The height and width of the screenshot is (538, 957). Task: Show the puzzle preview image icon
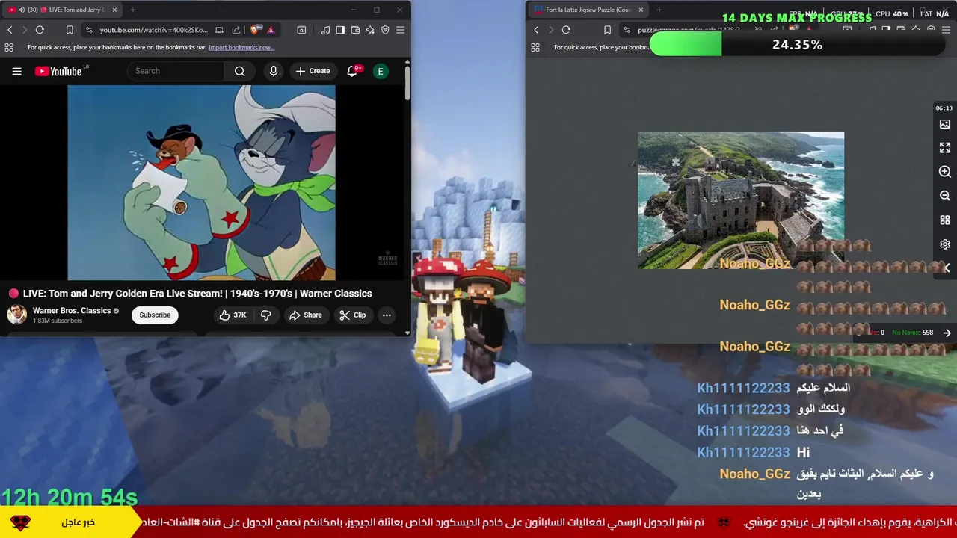[x=945, y=124]
